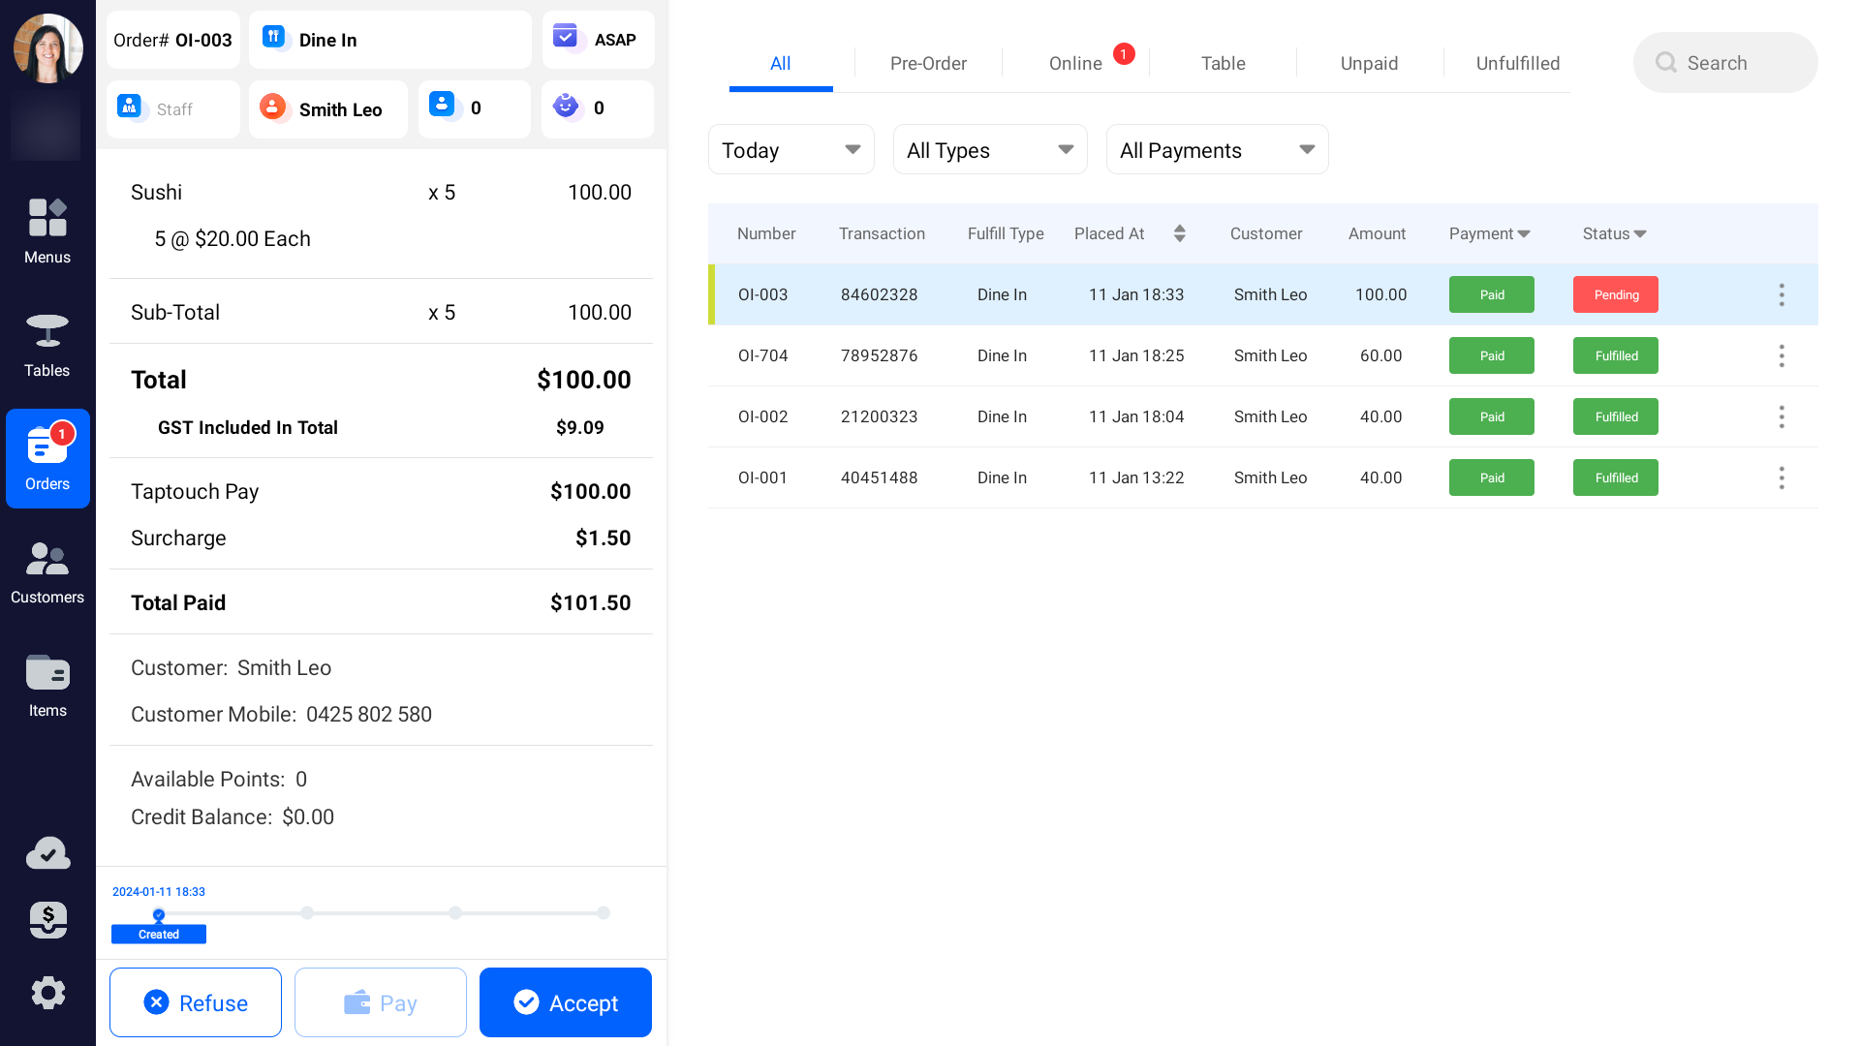Open the Orders section in sidebar
The height and width of the screenshot is (1046, 1860).
[47, 458]
